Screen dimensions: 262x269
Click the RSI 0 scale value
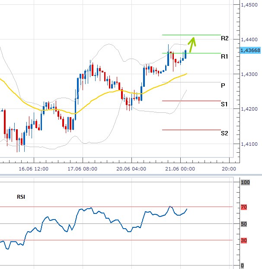tap(243, 266)
